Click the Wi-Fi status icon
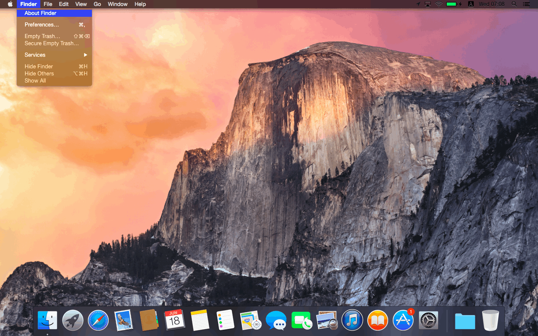Screen dimensions: 538x336 pos(439,4)
